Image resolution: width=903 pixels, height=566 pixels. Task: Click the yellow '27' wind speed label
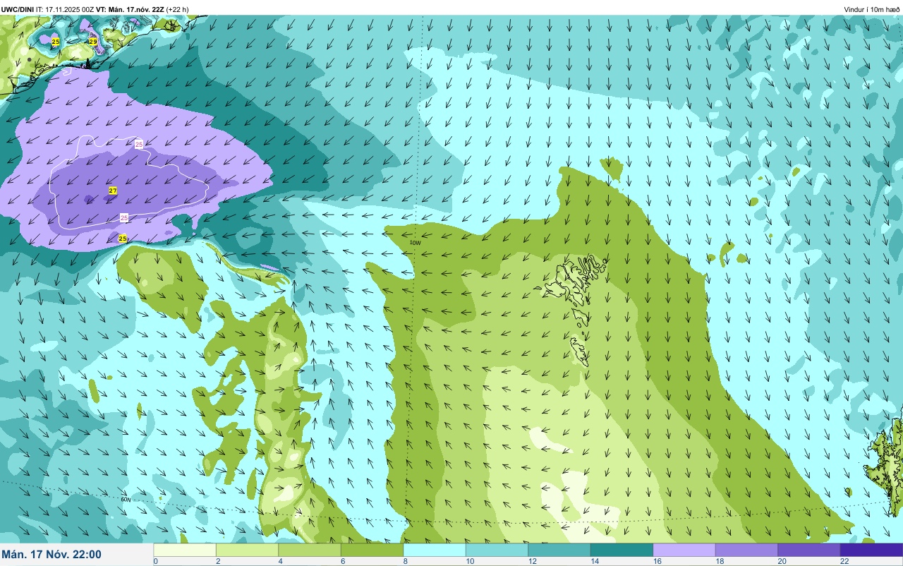coord(113,191)
